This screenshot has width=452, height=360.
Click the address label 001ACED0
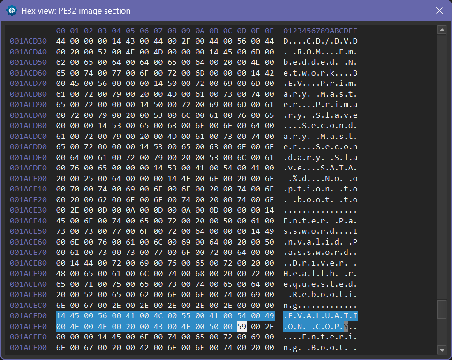[x=28, y=316]
